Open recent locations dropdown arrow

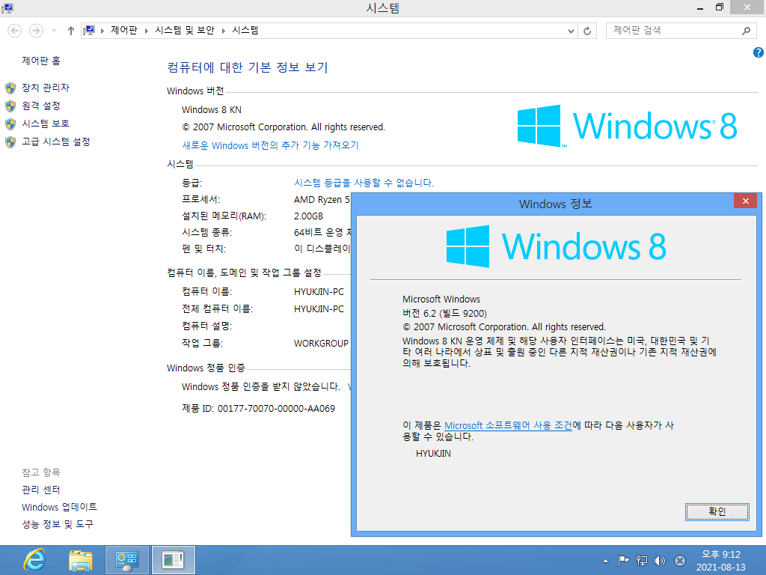click(x=54, y=31)
